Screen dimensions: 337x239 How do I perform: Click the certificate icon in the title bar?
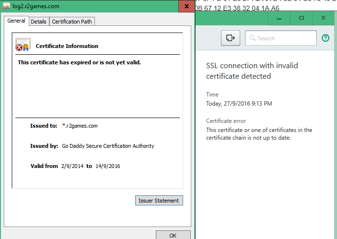point(6,7)
